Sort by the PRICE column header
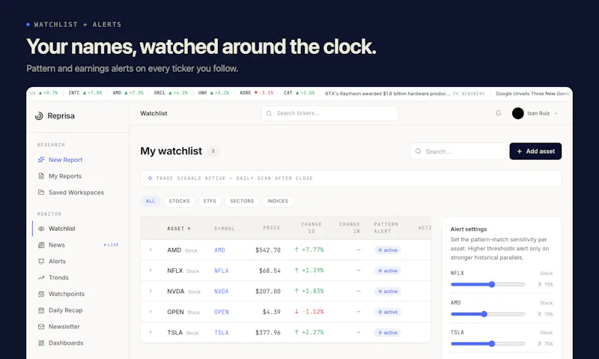 coord(272,228)
